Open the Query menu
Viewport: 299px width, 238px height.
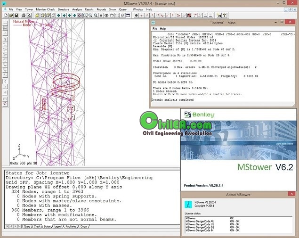123,9
